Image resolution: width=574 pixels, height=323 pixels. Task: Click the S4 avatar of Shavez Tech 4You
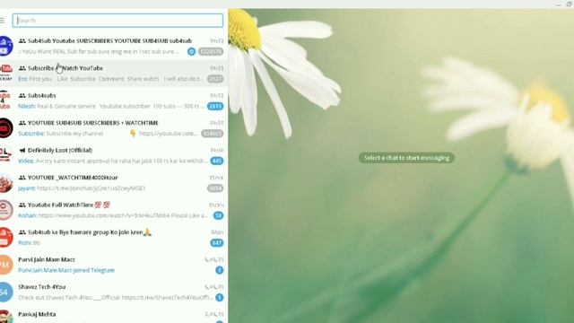[x=5, y=292]
